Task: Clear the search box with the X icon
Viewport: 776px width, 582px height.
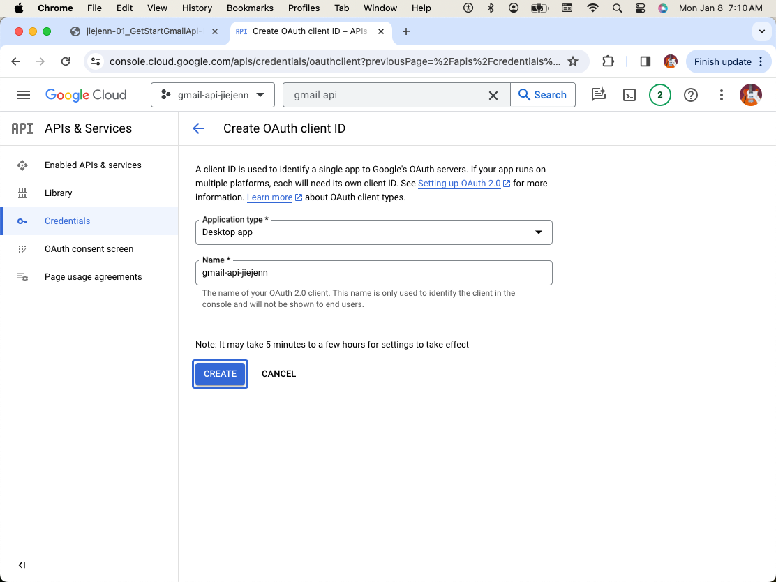Action: pos(493,95)
